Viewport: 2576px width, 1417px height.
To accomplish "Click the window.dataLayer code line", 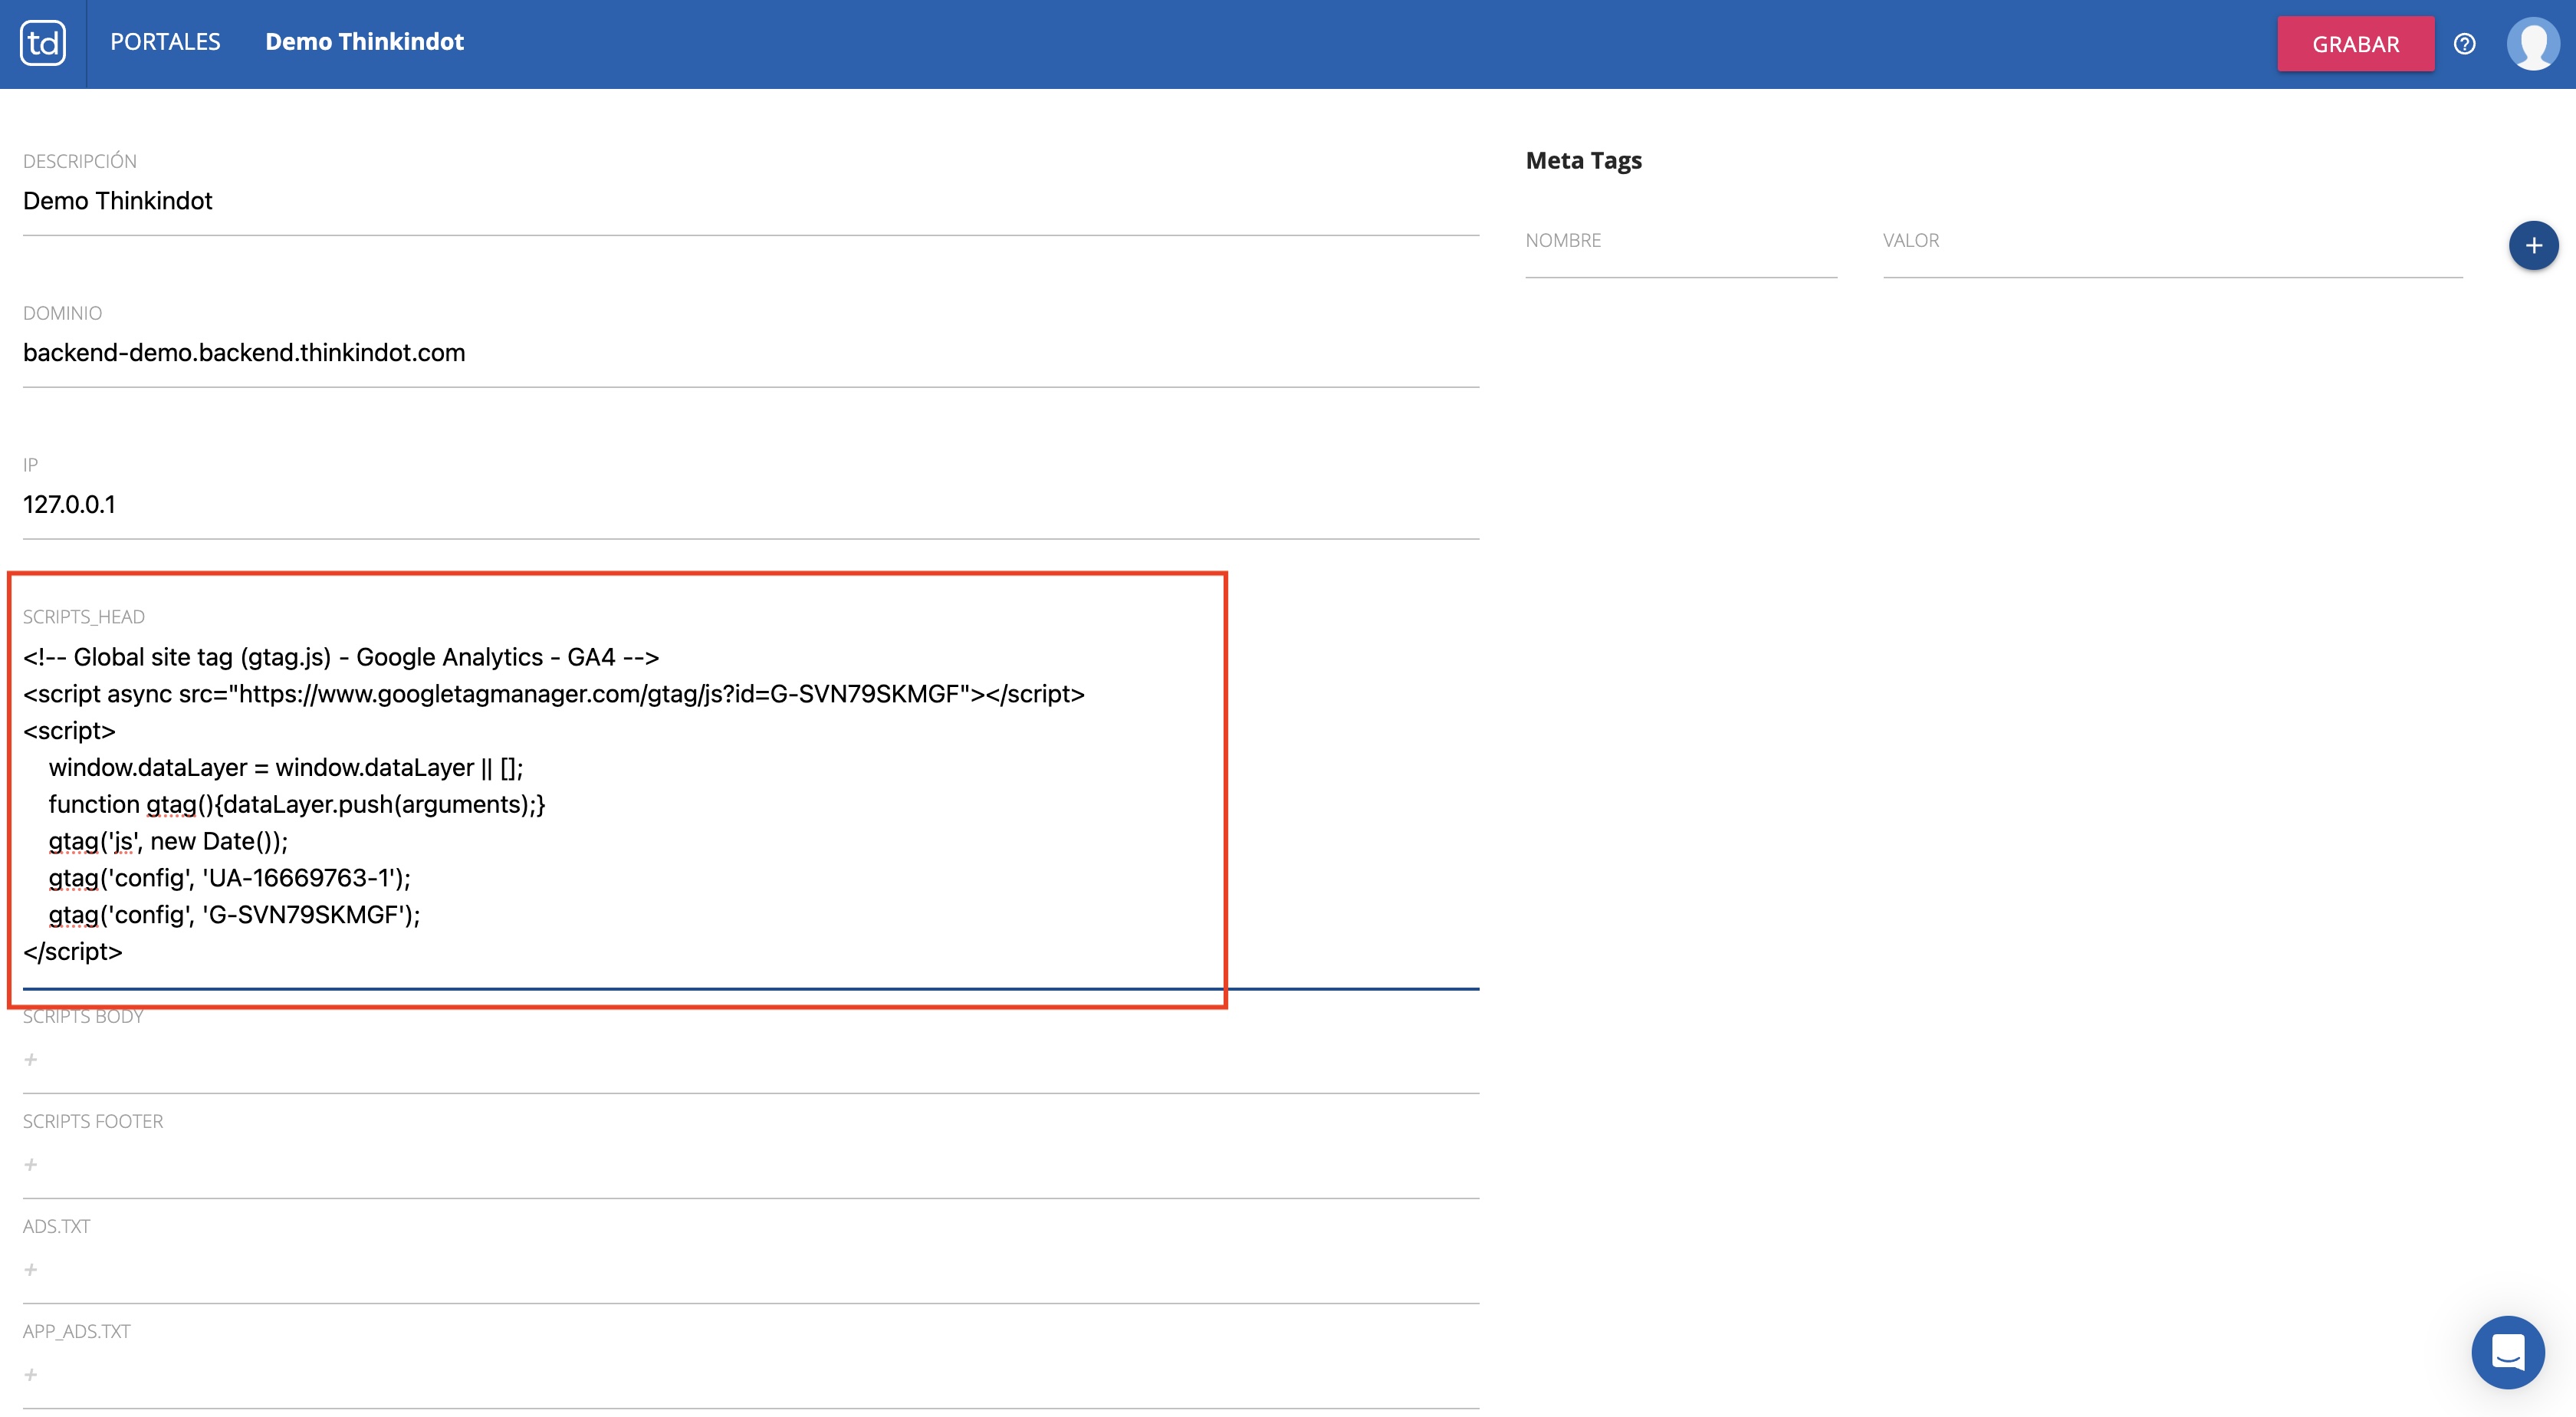I will point(286,768).
